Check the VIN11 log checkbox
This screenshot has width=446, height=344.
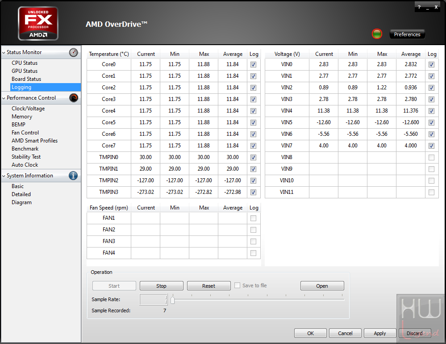click(x=431, y=193)
